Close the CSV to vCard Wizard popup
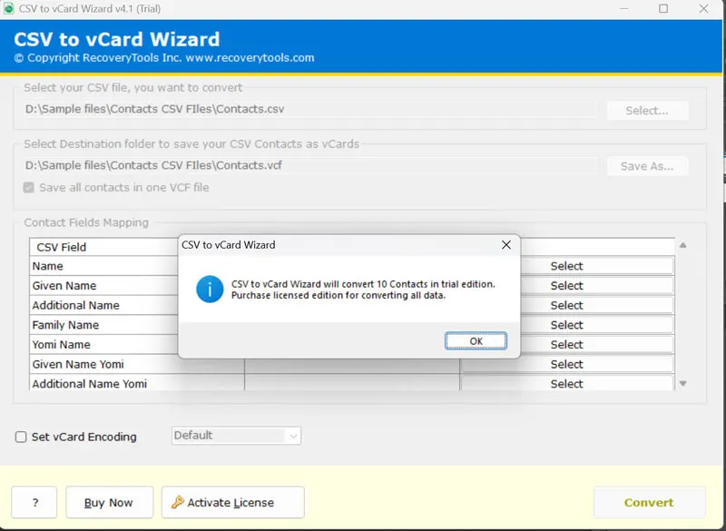 (506, 245)
